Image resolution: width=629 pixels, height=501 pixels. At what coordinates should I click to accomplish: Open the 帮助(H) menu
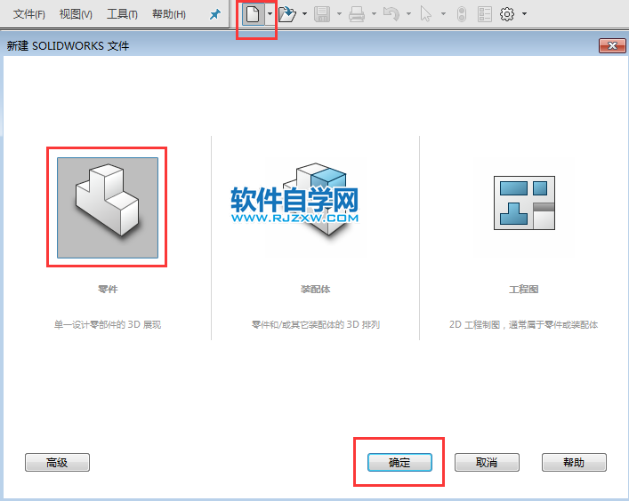169,14
